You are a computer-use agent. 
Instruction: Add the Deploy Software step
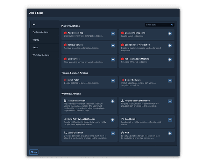[170, 80]
